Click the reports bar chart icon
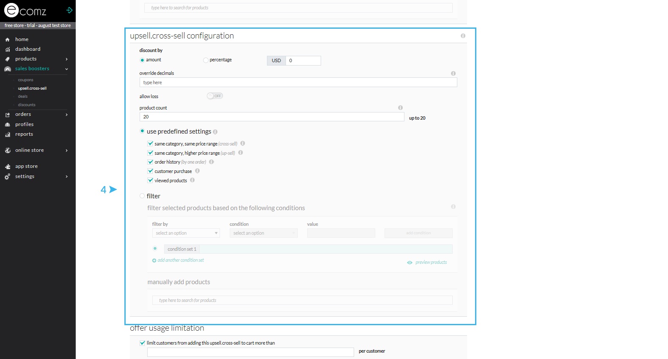 coord(7,134)
